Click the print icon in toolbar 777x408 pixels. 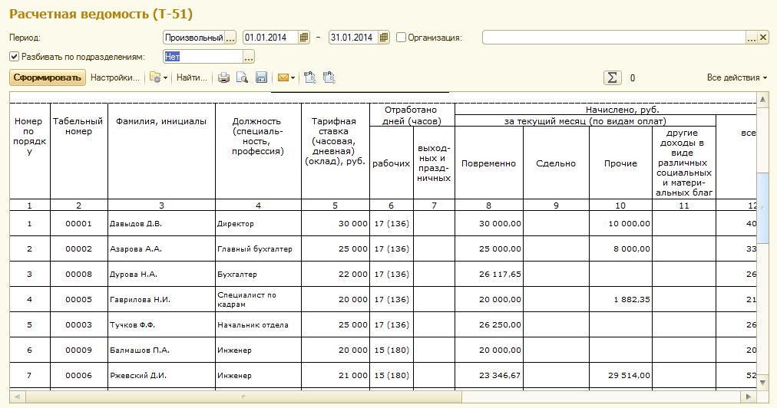click(224, 77)
